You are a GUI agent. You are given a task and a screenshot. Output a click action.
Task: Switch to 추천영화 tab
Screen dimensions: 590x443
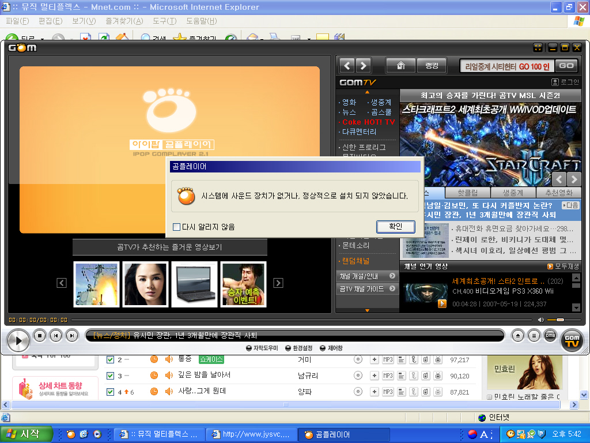pyautogui.click(x=559, y=193)
